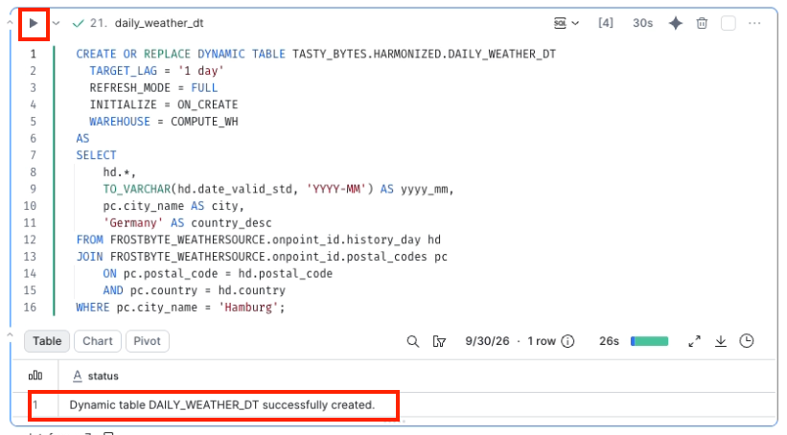Click line number 16 in gutter
Viewport: 787px width, 435px height.
click(30, 307)
